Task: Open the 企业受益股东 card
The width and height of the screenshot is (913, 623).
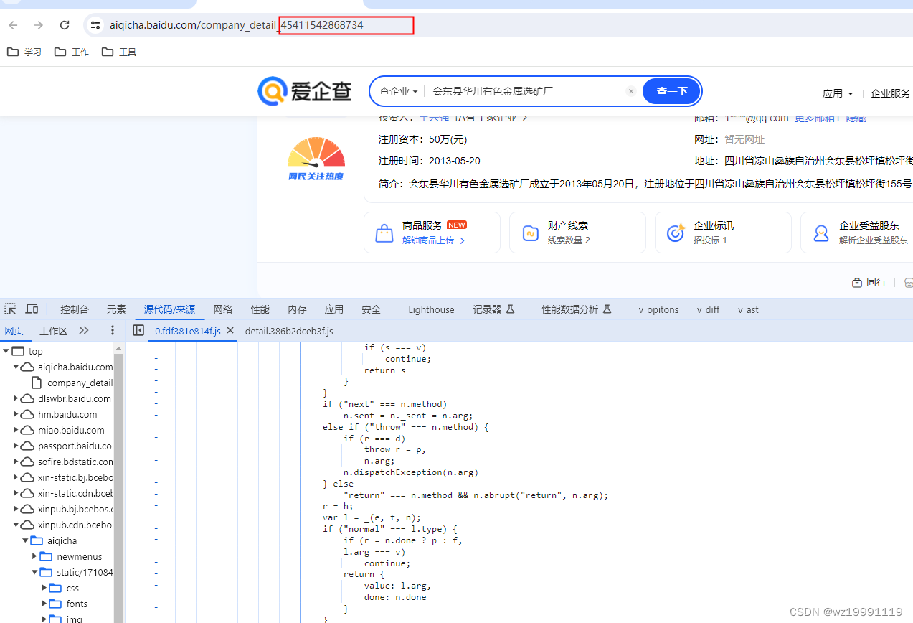Action: [857, 233]
